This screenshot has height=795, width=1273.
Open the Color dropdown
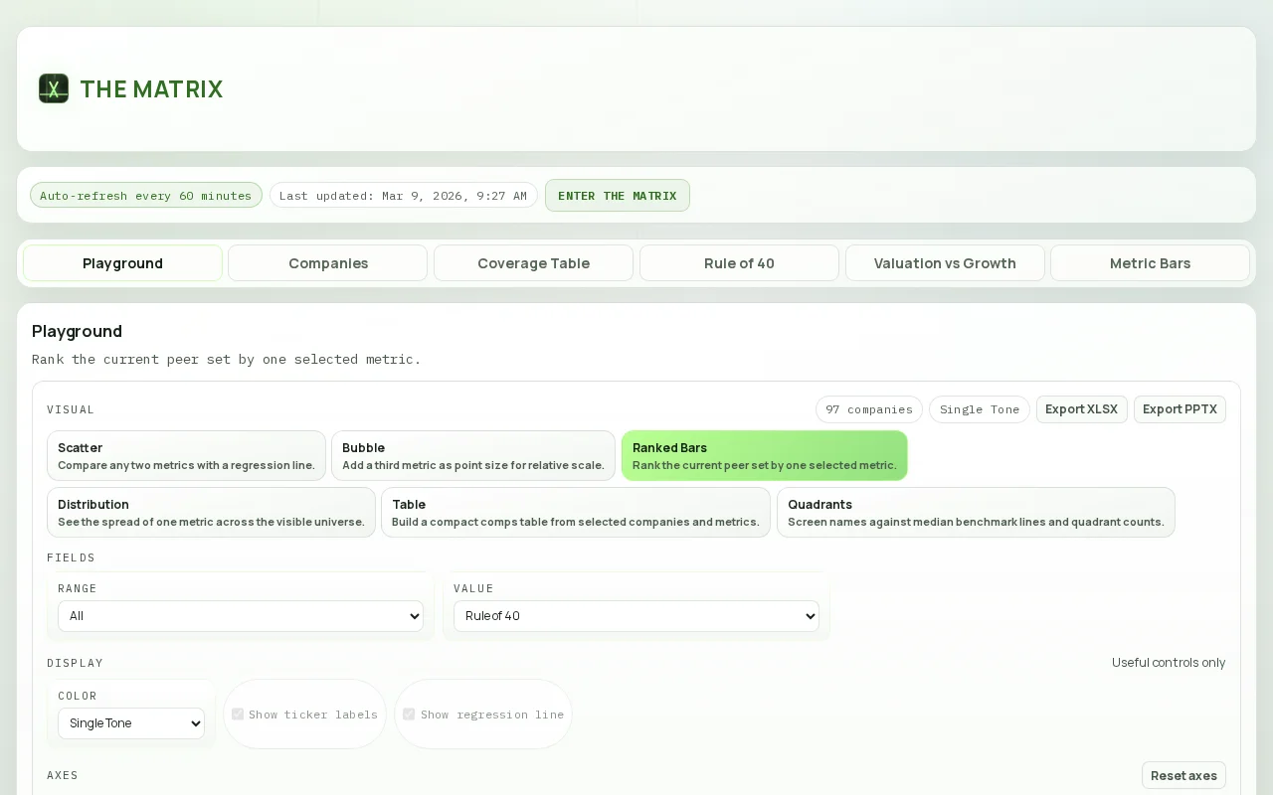point(131,723)
